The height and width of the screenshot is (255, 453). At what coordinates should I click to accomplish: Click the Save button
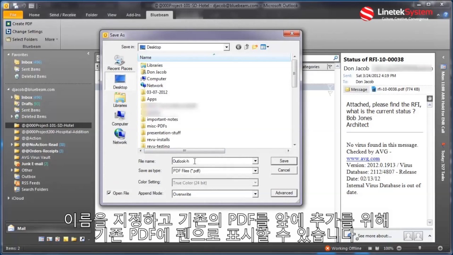[284, 161]
